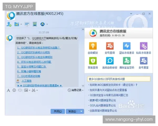The image size is (158, 126).
Task: Close the chat window with X
Action: tap(150, 14)
